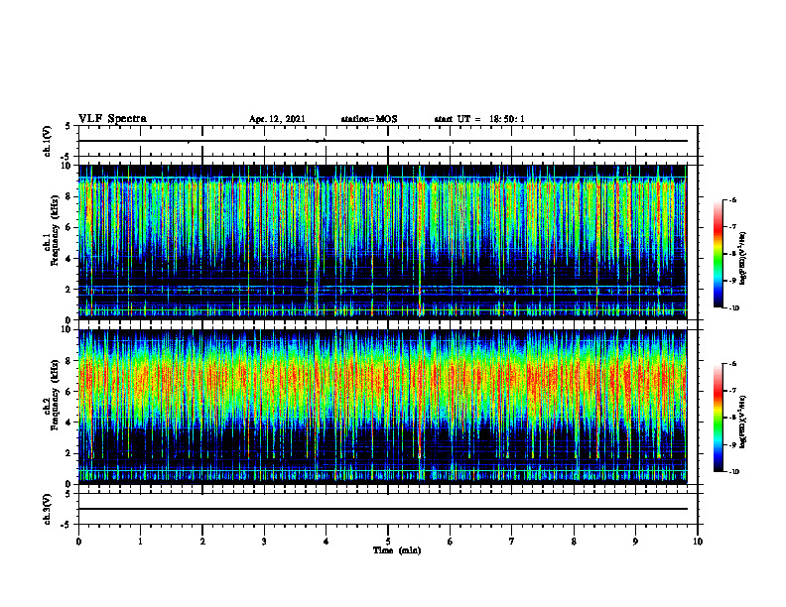Click the time axis tick label '3'
786x607 pixels.
[x=264, y=542]
